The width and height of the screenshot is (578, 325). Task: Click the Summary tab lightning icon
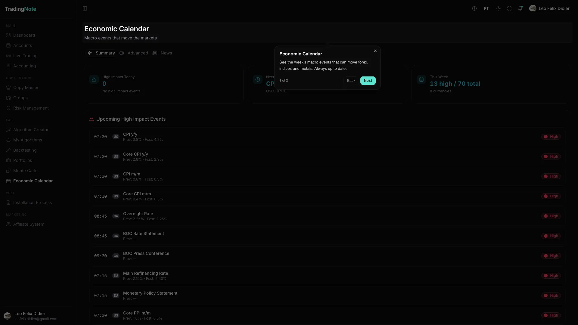90,53
